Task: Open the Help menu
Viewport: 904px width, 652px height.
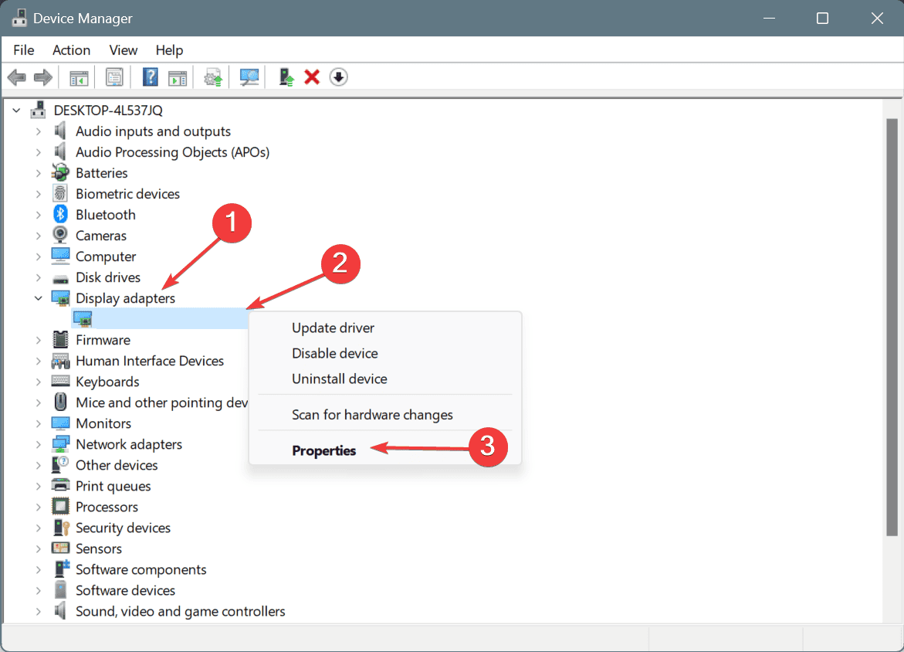Action: [170, 50]
